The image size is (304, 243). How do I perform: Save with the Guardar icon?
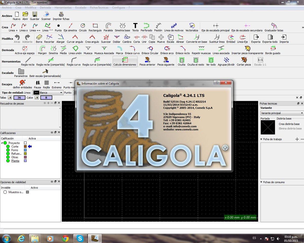(x=35, y=14)
